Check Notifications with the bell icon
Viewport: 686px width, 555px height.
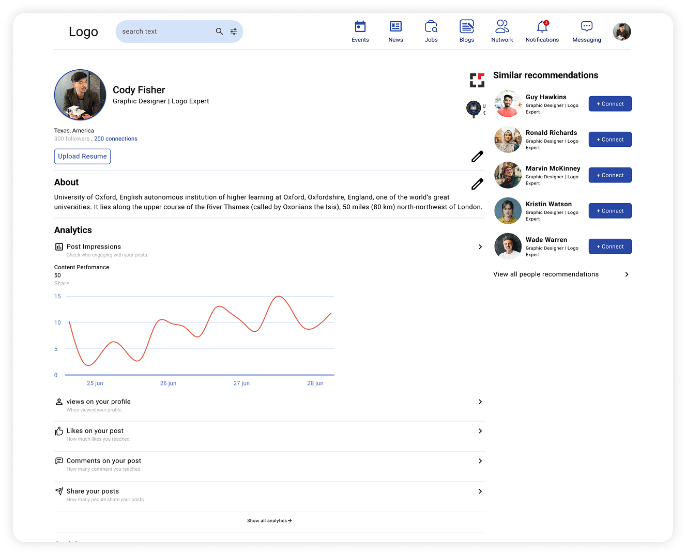pos(541,26)
